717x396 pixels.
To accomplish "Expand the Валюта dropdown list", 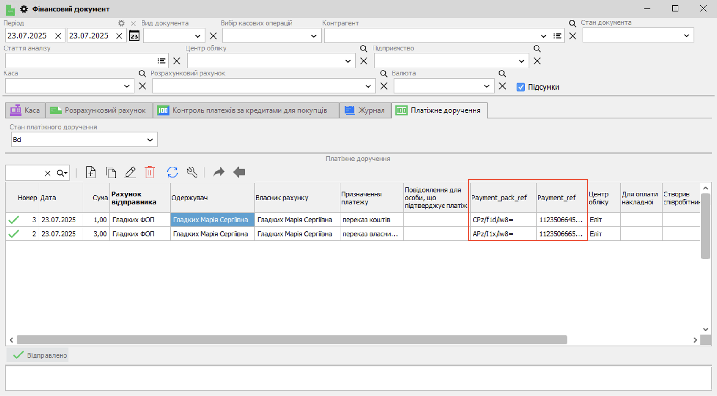I will pos(487,86).
